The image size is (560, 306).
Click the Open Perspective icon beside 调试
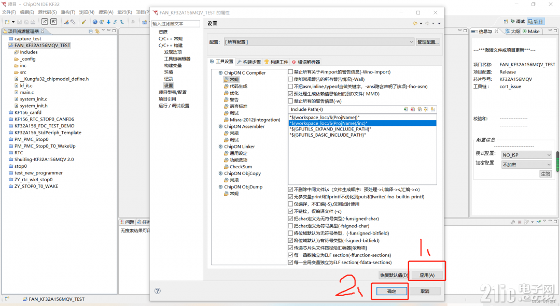[x=506, y=22]
